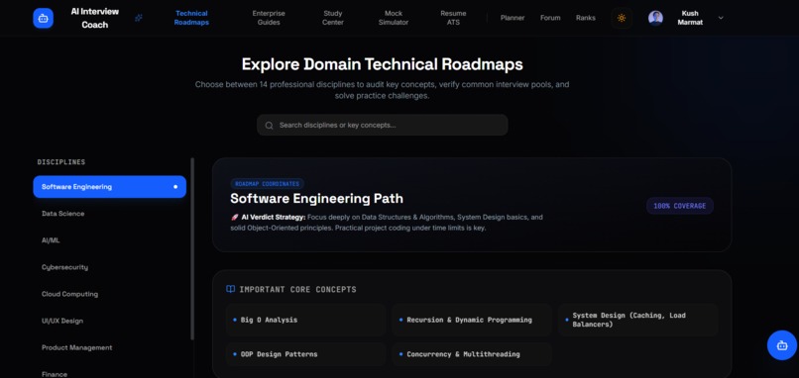This screenshot has height=378, width=799.
Task: Click the rocket icon before AI Verdict Strategy
Action: click(234, 218)
